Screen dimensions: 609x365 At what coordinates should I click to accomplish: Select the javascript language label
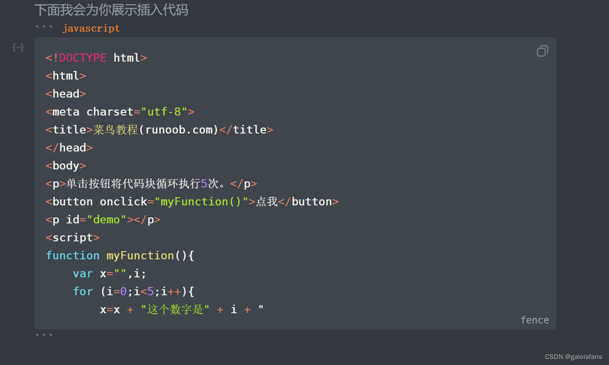[x=91, y=28]
